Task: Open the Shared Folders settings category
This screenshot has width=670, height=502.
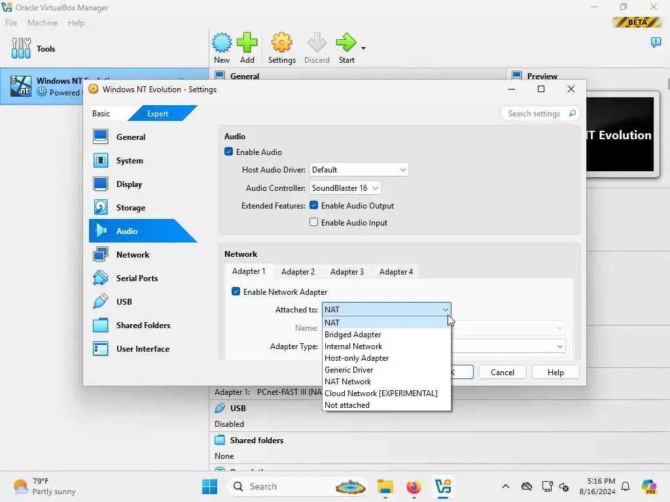Action: tap(143, 325)
